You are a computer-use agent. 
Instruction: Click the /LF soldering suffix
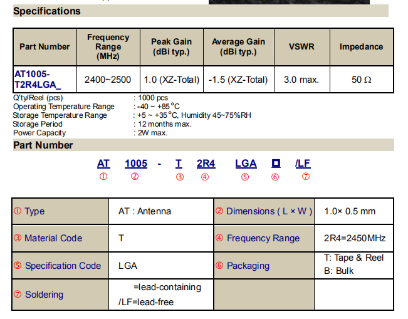point(303,164)
